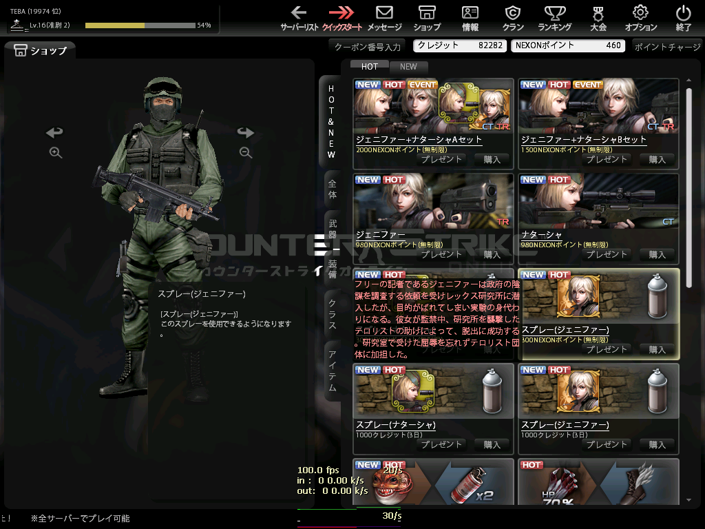Click 購入 for ナターシャ 980 points
This screenshot has width=705, height=529.
[x=657, y=255]
